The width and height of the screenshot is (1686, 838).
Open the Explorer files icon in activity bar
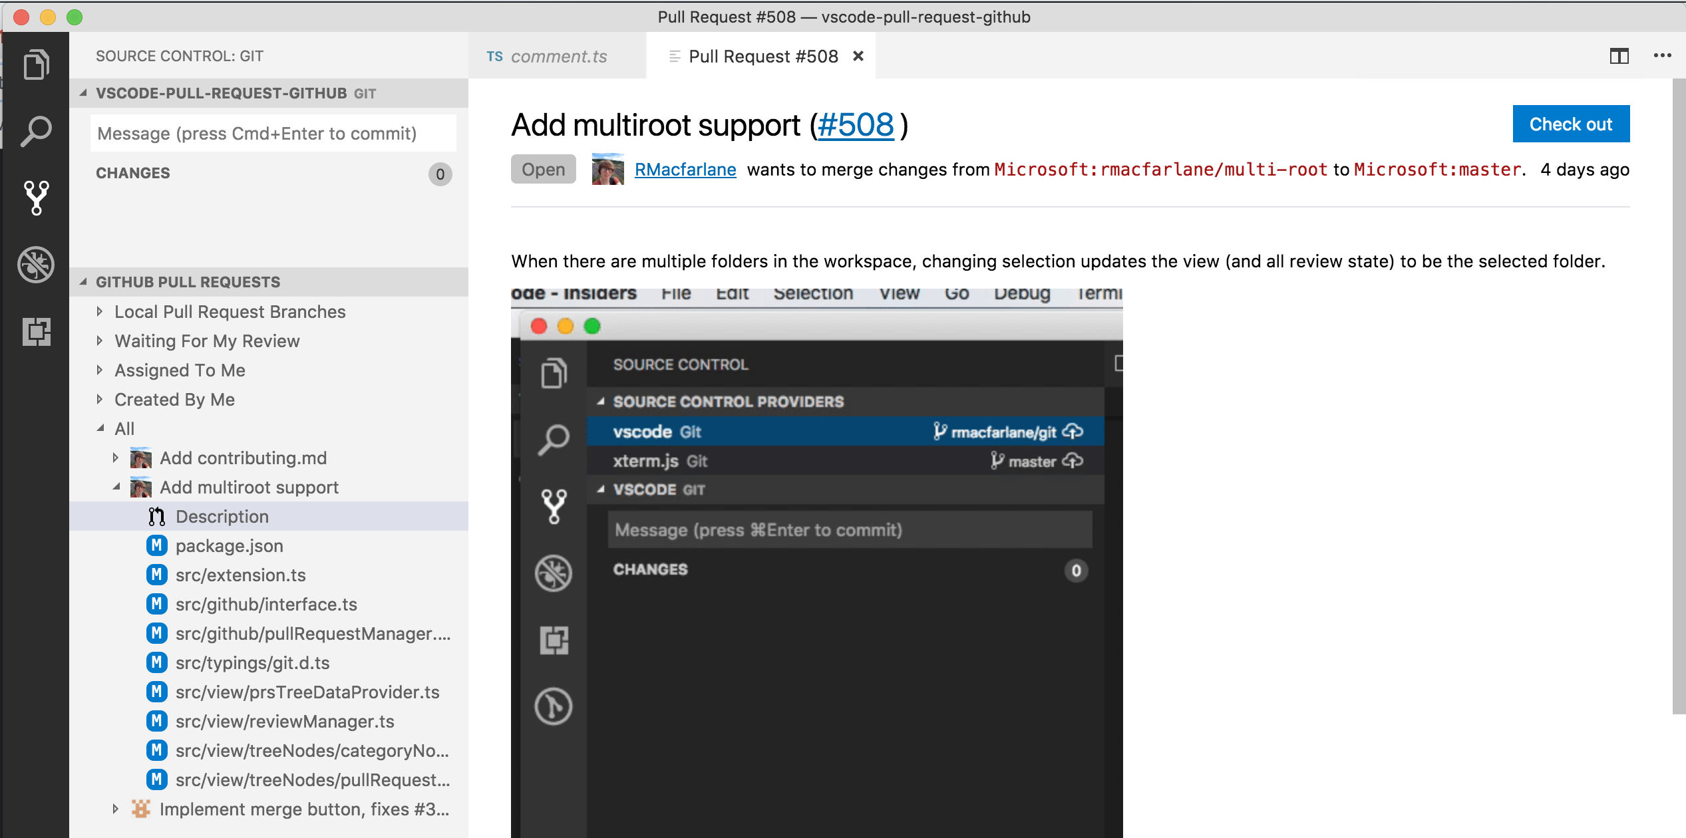36,65
